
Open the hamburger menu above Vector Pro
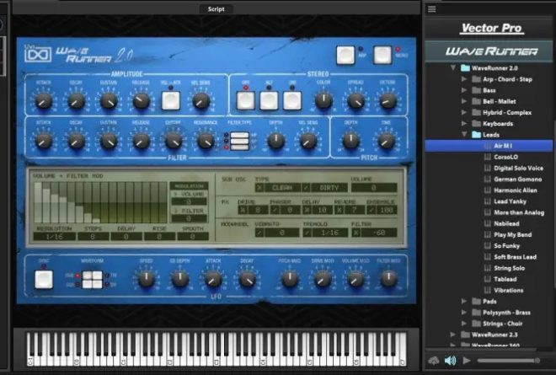[x=431, y=9]
